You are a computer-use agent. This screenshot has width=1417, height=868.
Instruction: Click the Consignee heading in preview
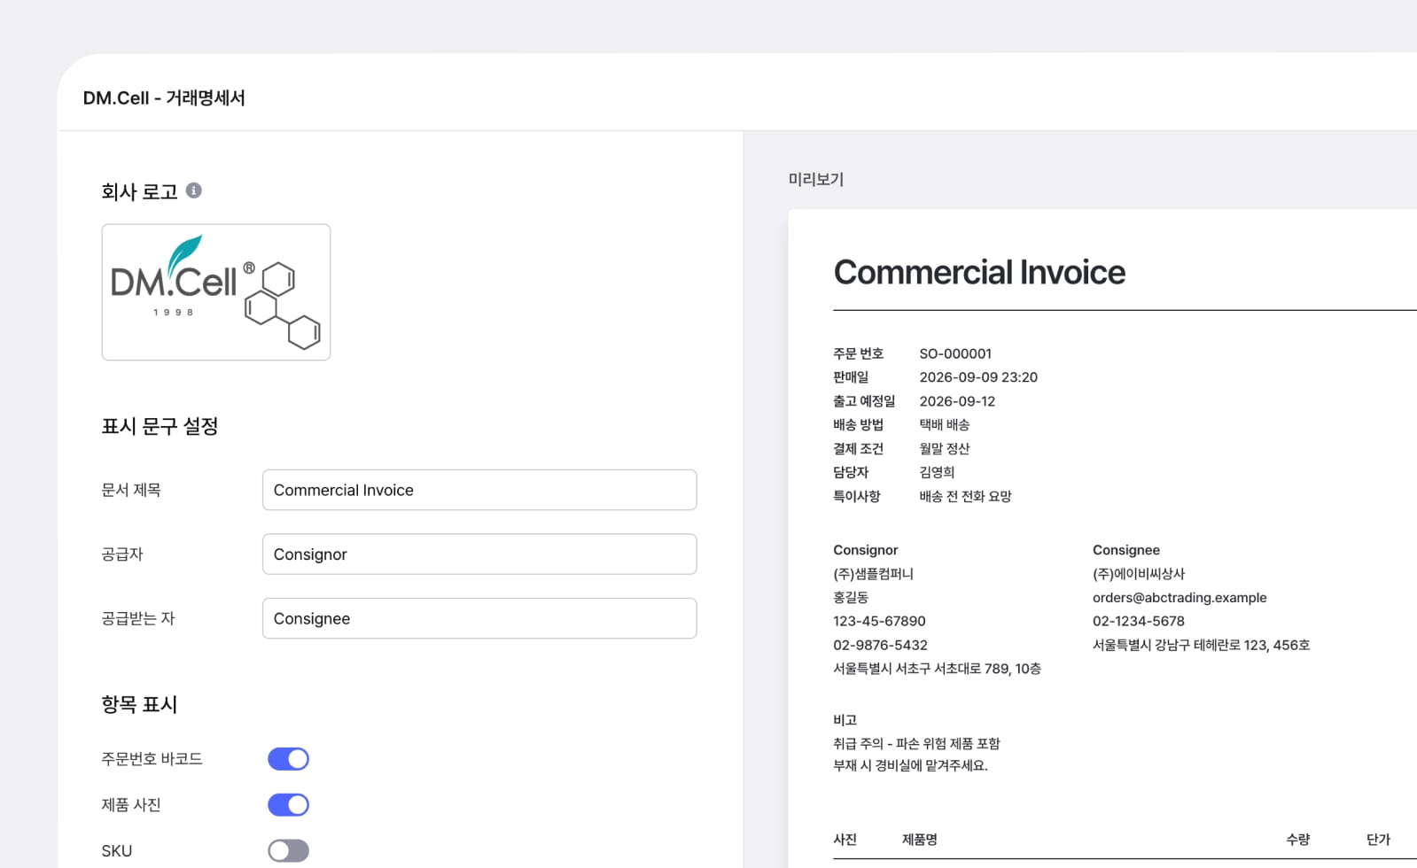(1126, 550)
